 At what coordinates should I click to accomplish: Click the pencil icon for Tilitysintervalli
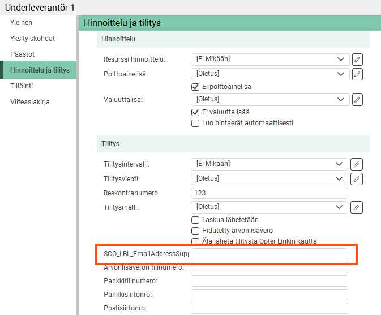(x=357, y=164)
